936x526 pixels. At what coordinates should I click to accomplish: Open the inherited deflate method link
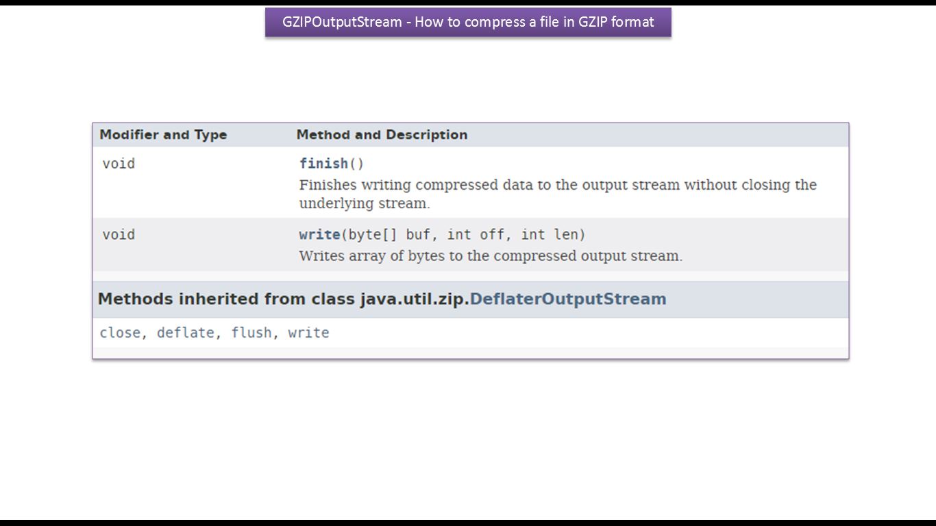click(x=185, y=333)
